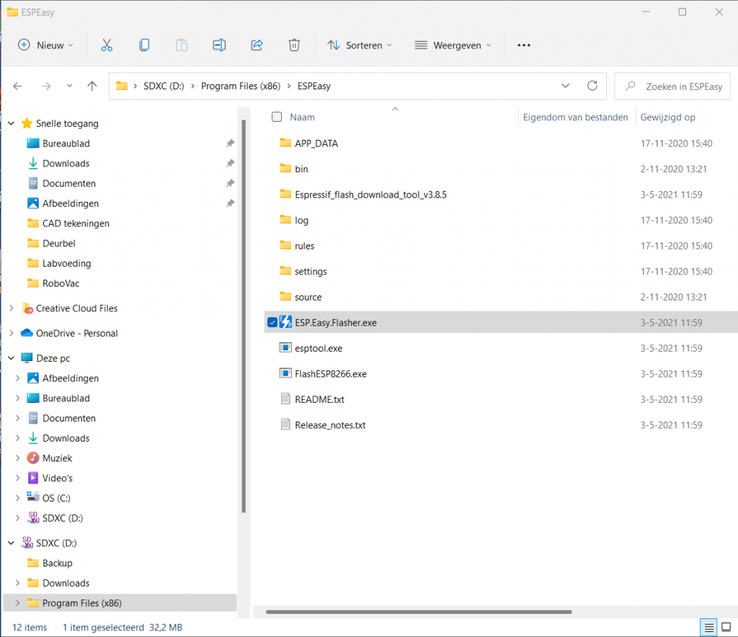Open the three-dots more options menu
738x637 pixels.
click(x=524, y=45)
